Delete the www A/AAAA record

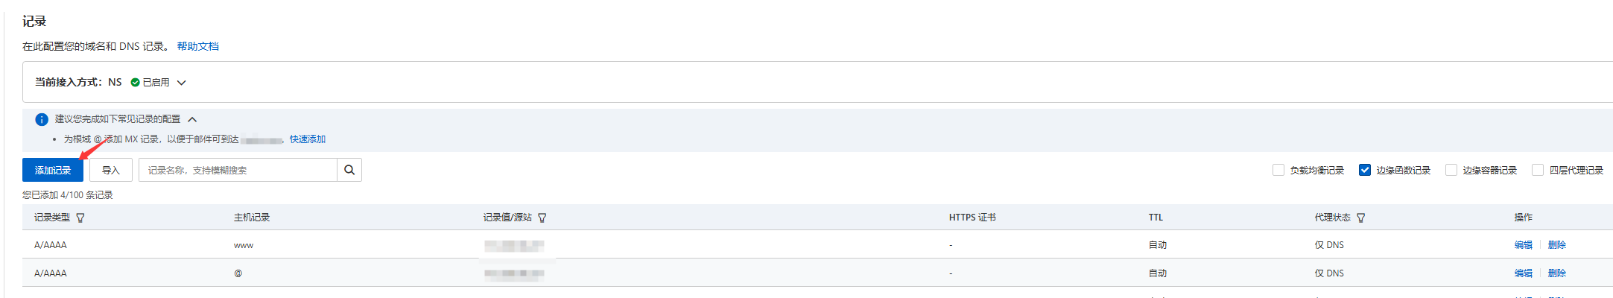tap(1556, 245)
